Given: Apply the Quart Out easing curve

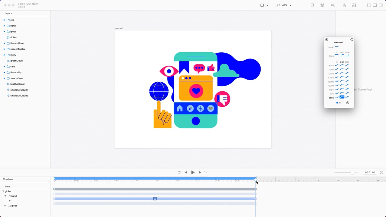Looking at the screenshot, I should click(x=342, y=81).
